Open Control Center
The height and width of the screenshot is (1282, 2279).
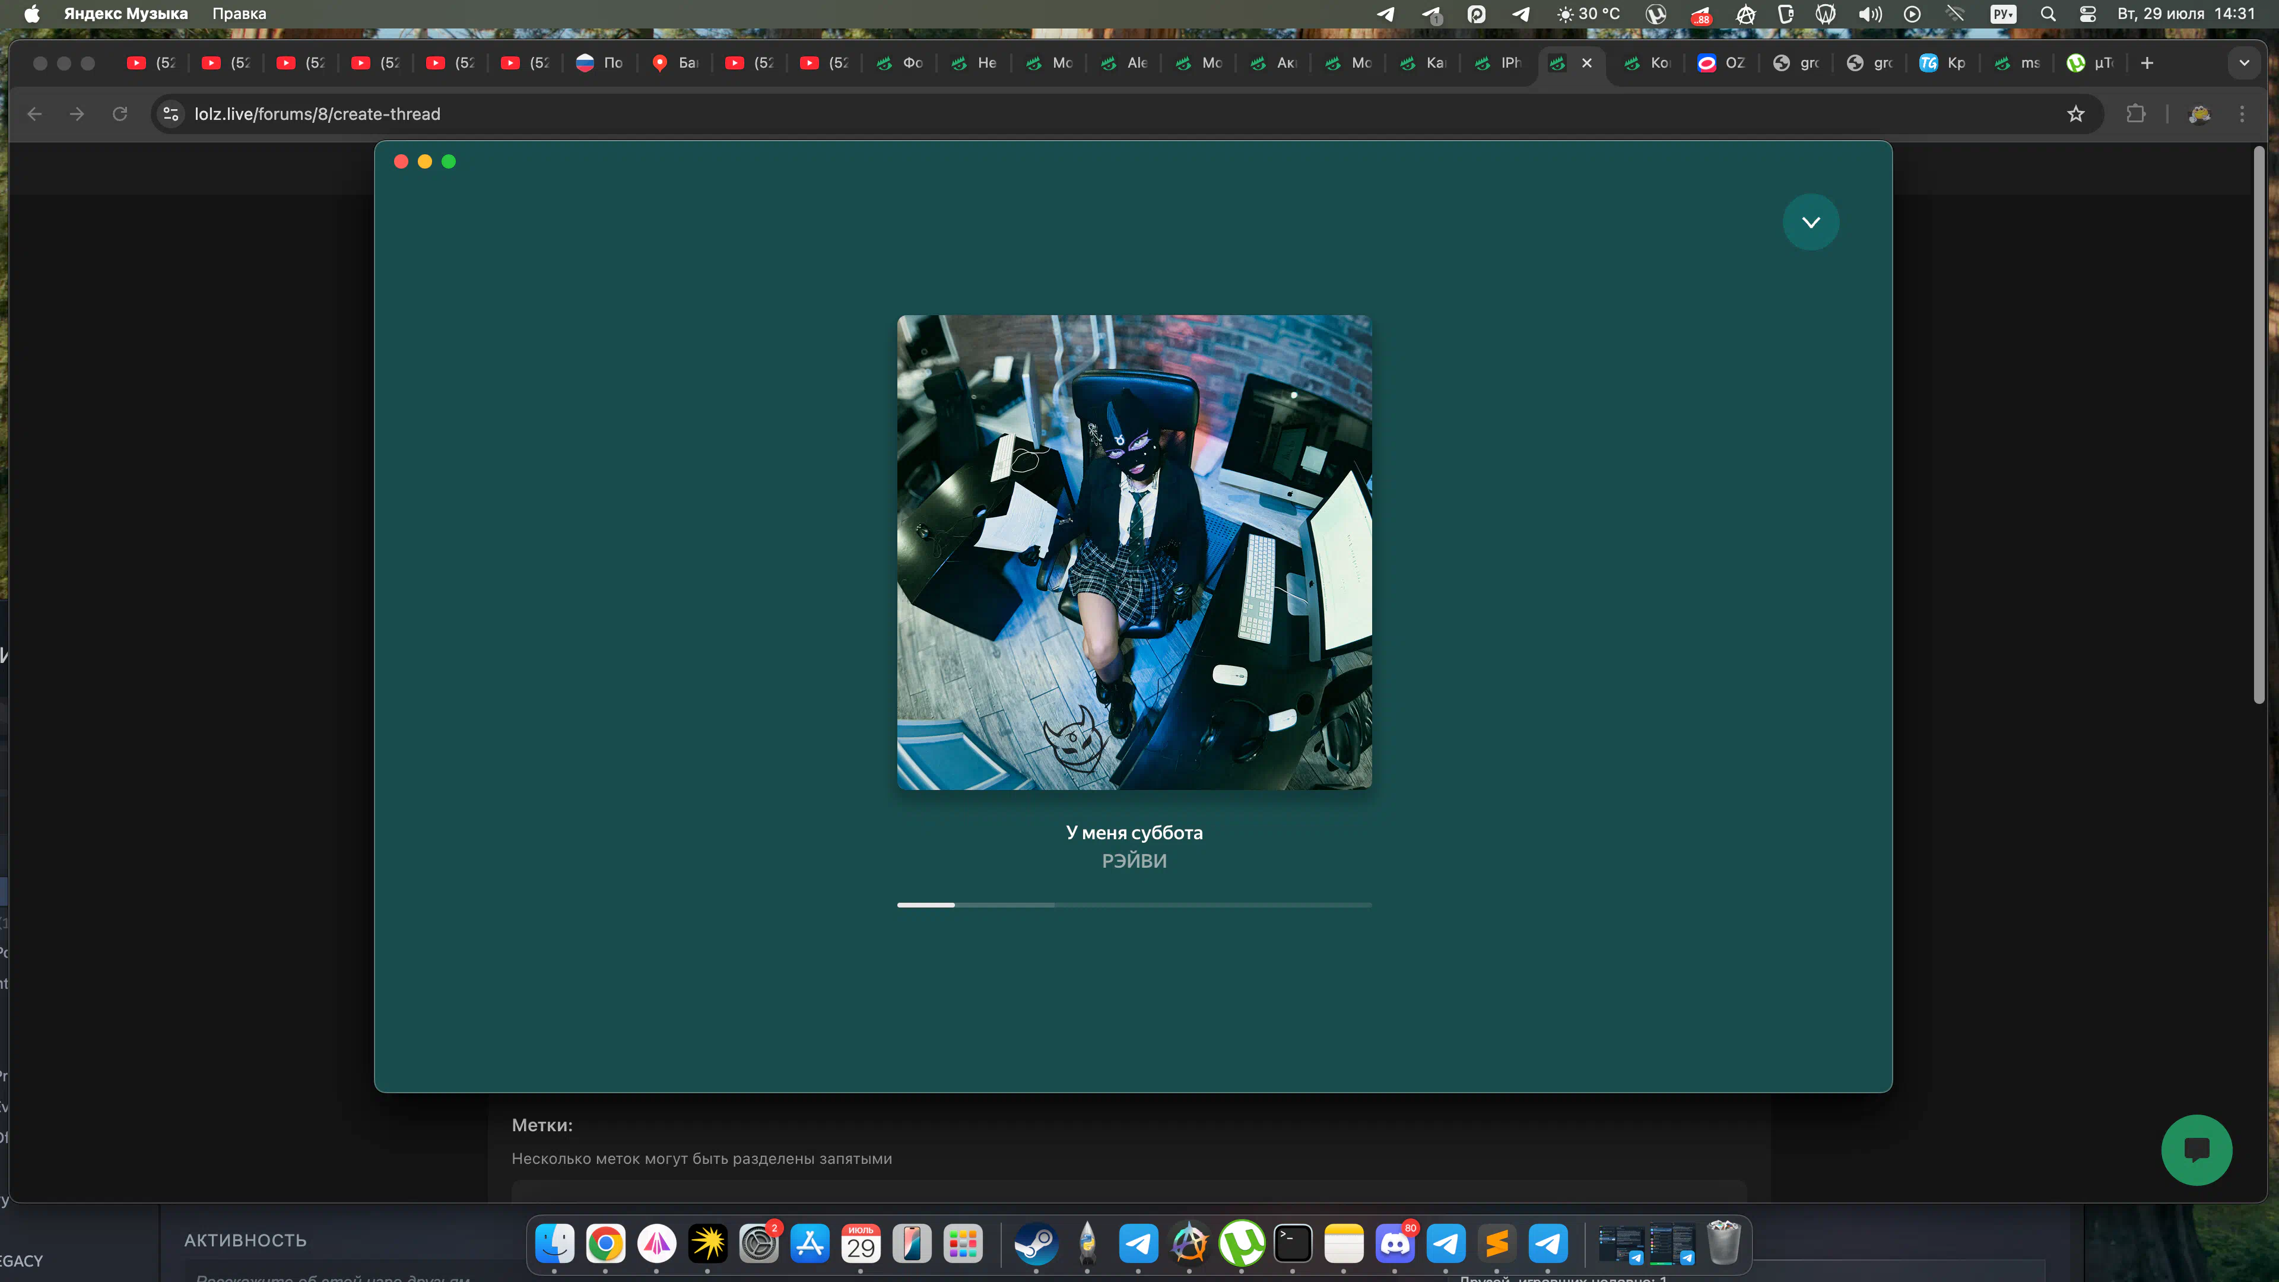tap(2088, 13)
